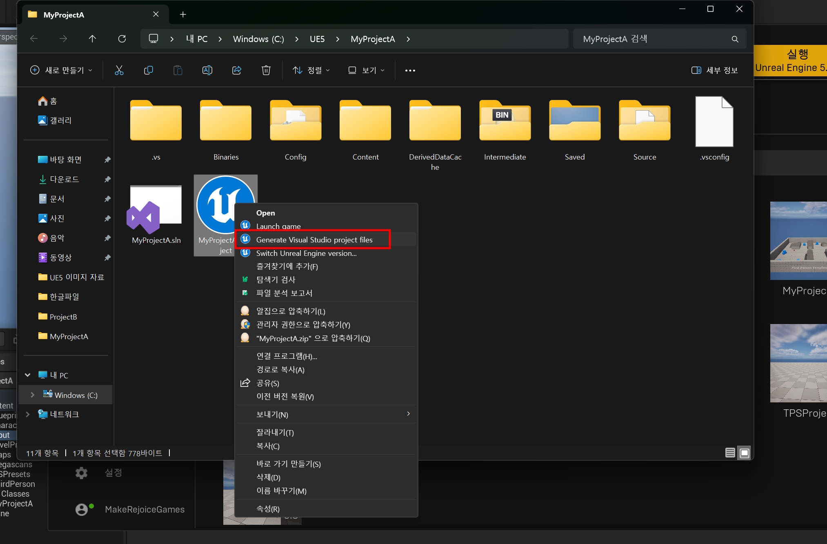This screenshot has width=827, height=544.
Task: Click the Copy icon in Explorer toolbar
Action: pyautogui.click(x=149, y=70)
